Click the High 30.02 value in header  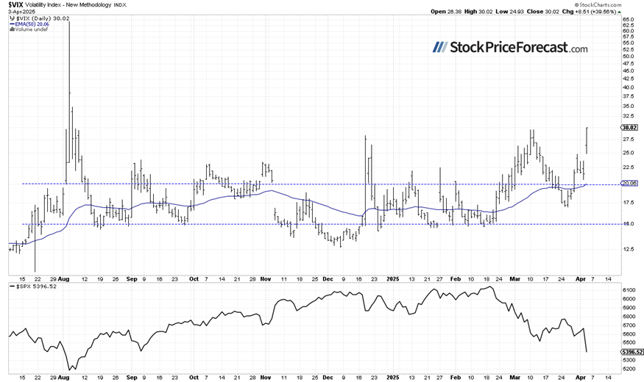point(485,12)
